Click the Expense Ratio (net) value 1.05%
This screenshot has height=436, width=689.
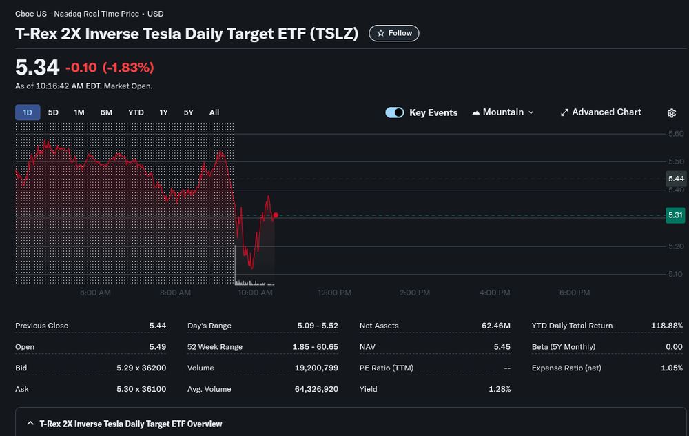point(672,368)
